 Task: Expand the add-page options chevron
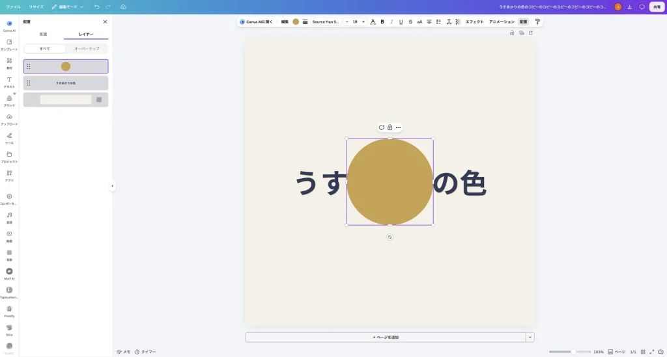coord(530,337)
